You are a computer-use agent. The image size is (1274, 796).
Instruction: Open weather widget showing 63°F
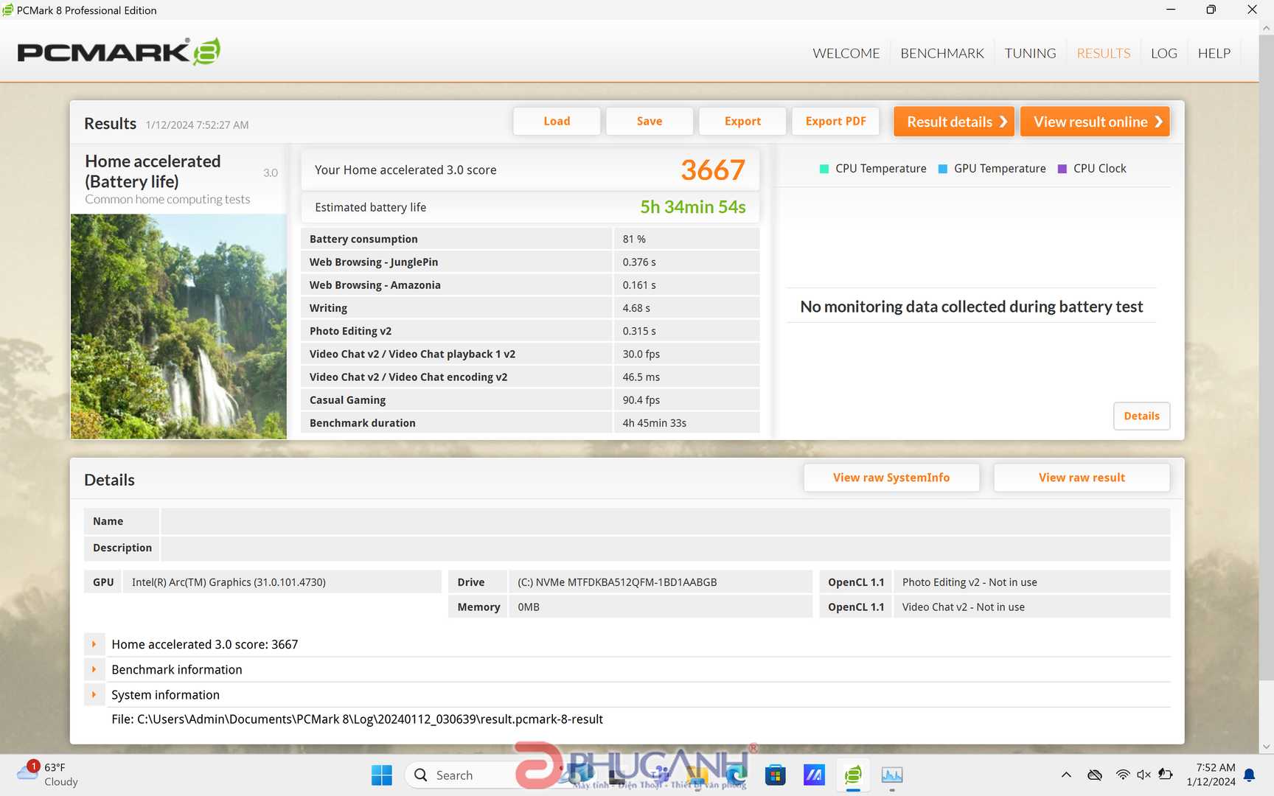(x=47, y=775)
